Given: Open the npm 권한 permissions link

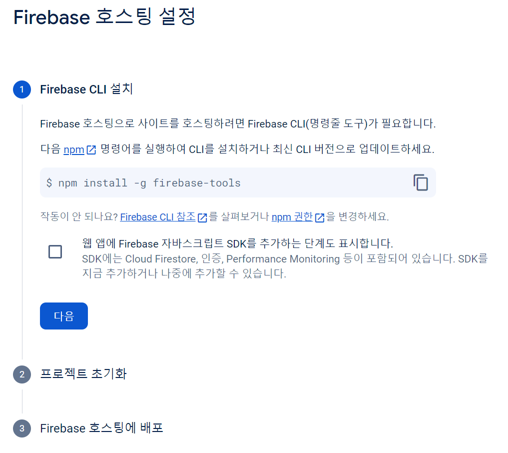Looking at the screenshot, I should (x=292, y=217).
